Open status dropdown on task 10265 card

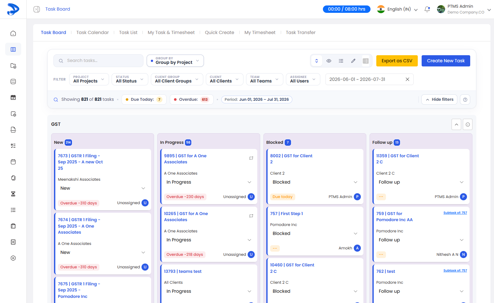pyautogui.click(x=209, y=240)
